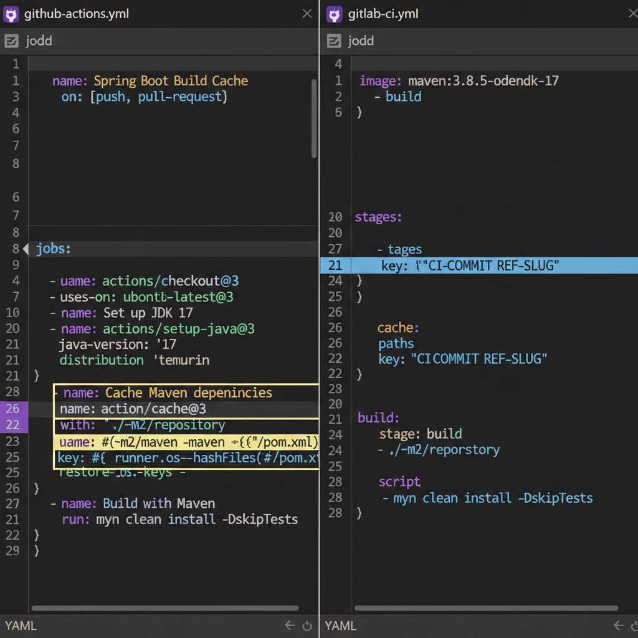The image size is (638, 638).
Task: Click the YAML language indicator in right status bar
Action: pos(340,625)
